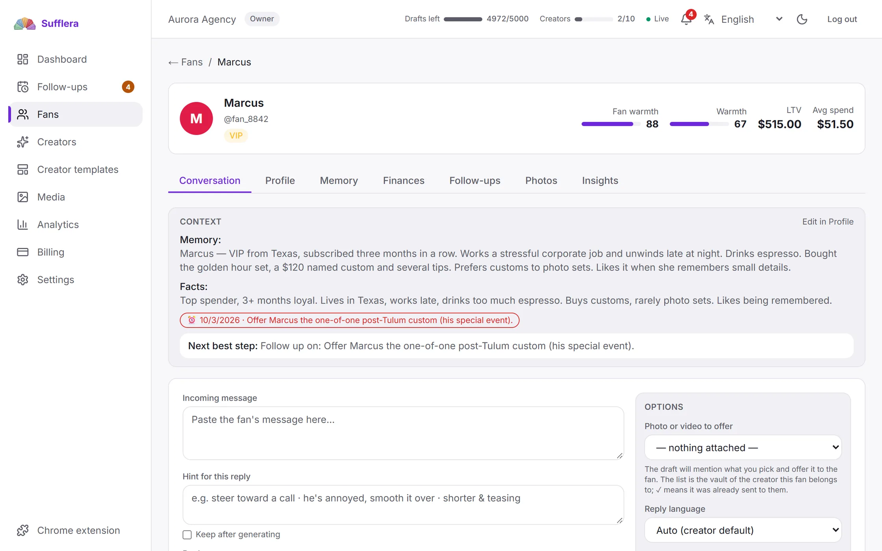The width and height of the screenshot is (882, 551).
Task: Open the Insights tab
Action: pyautogui.click(x=600, y=181)
